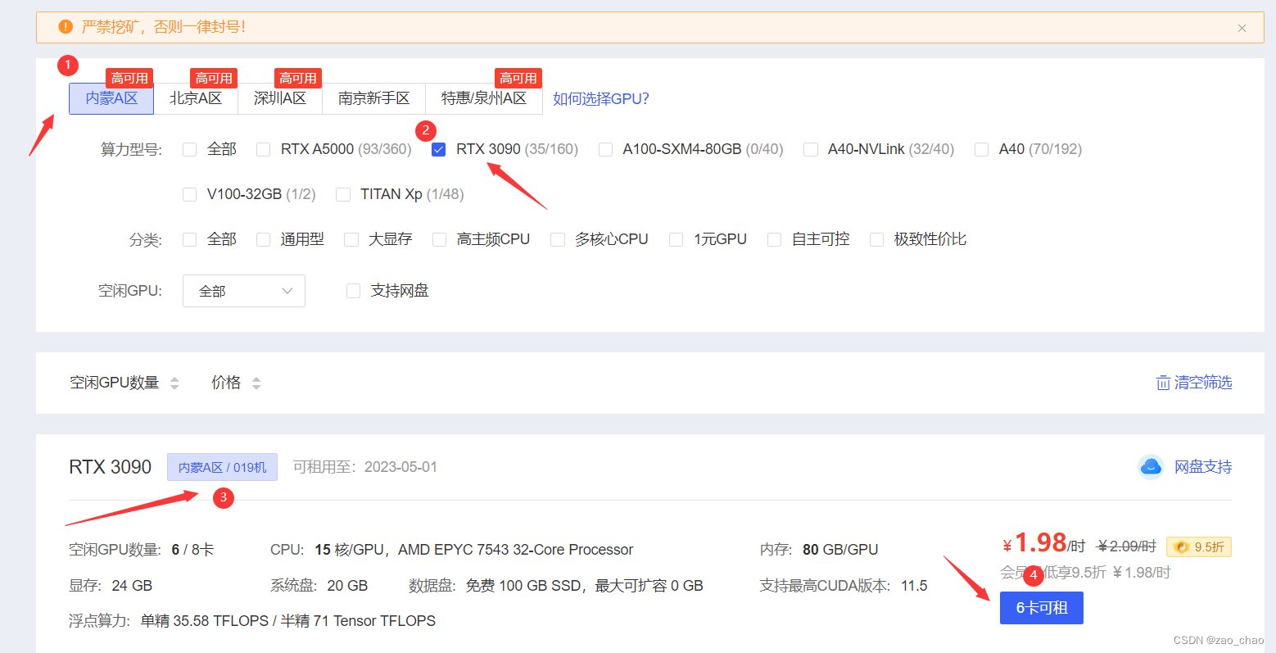
Task: Click the 可租用至: 2023-05-01 text
Action: click(x=365, y=467)
